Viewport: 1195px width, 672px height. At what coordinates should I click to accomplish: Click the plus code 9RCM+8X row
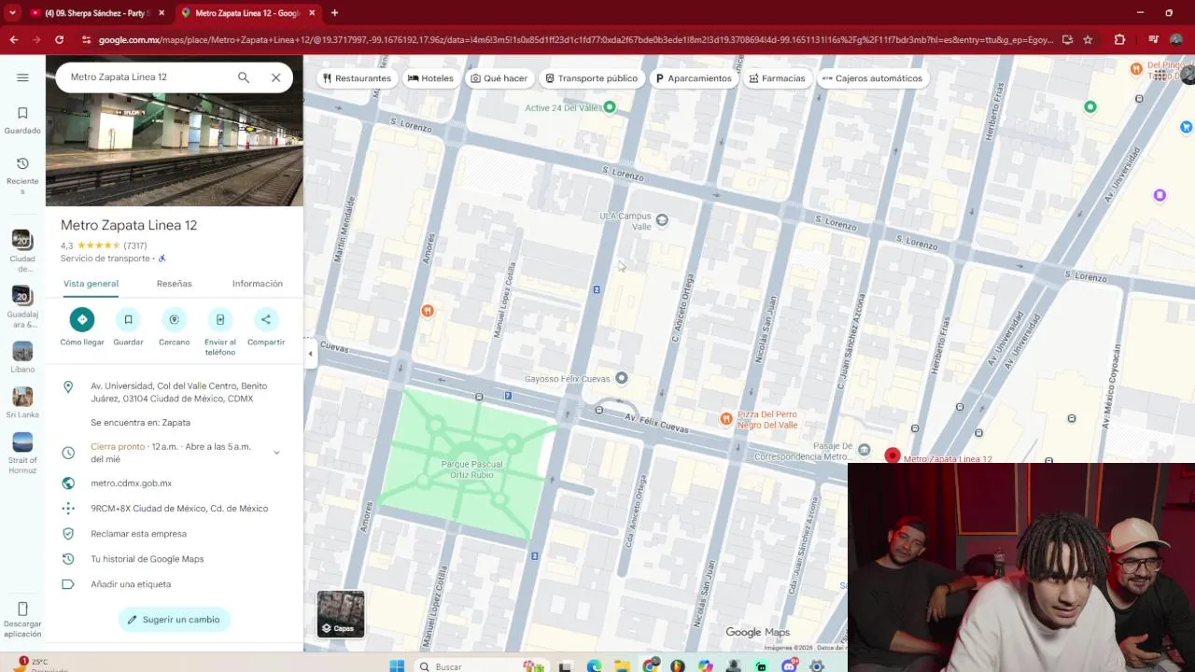[175, 509]
